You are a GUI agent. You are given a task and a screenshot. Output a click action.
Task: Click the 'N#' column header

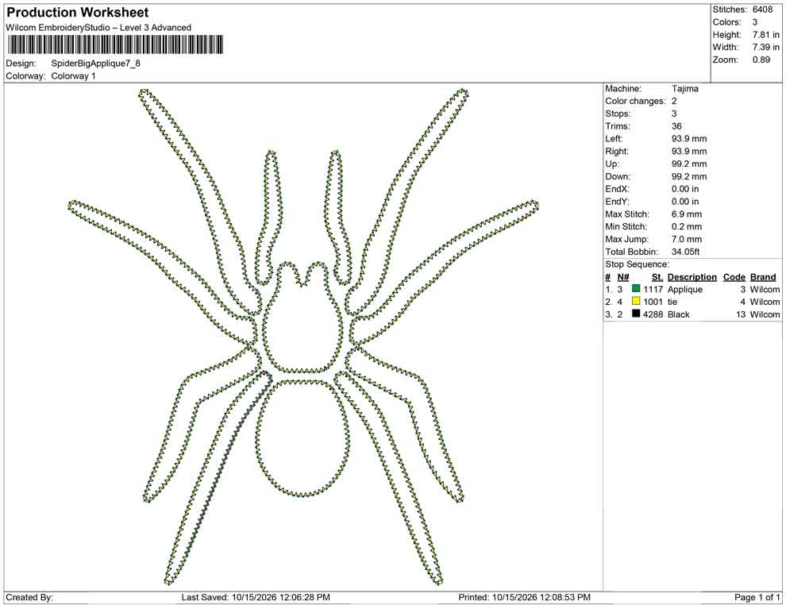[x=623, y=276]
